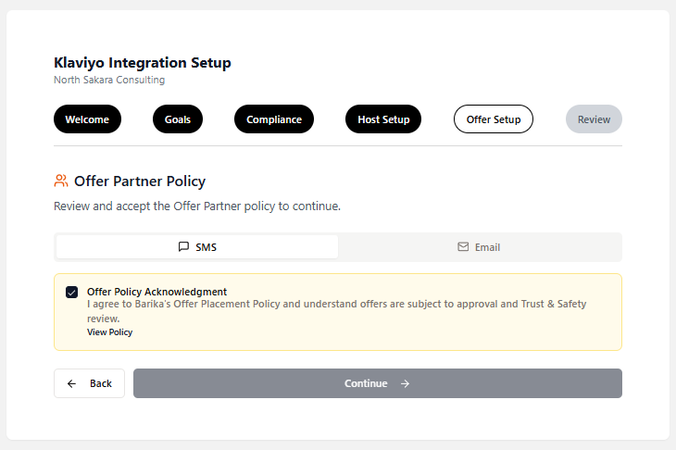676x450 pixels.
Task: Uncheck the Offer Policy Acknowledgment checkbox
Action: (71, 293)
